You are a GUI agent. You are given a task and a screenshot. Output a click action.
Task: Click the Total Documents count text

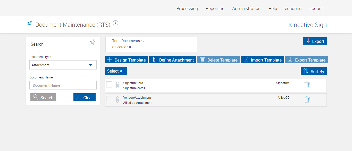pos(128,41)
